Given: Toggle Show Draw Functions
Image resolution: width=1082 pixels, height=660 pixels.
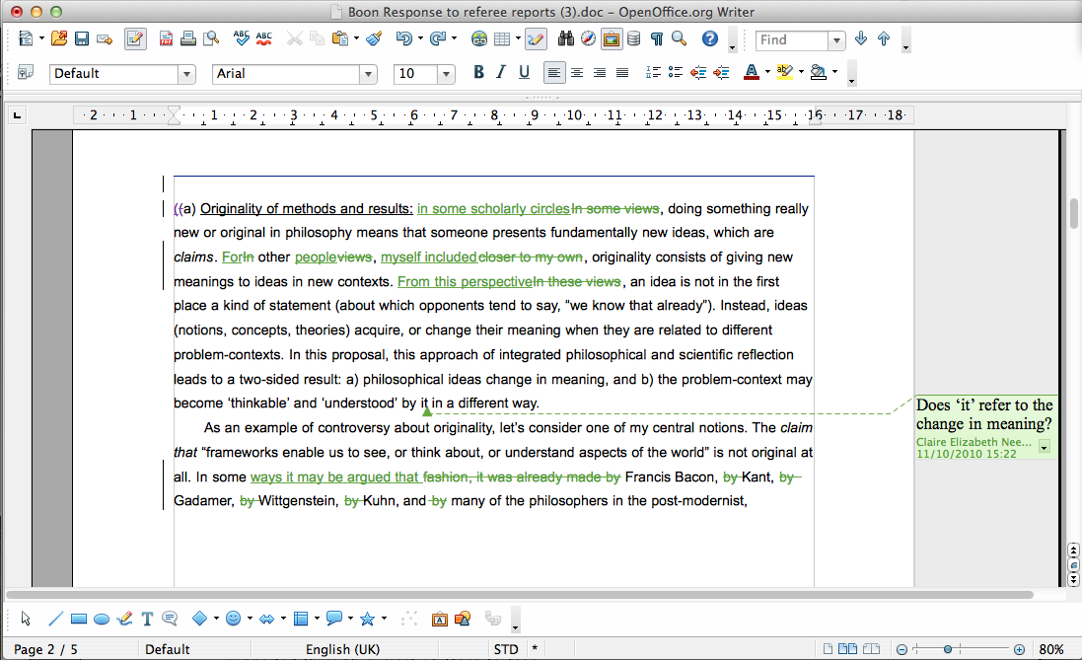Looking at the screenshot, I should pyautogui.click(x=536, y=38).
